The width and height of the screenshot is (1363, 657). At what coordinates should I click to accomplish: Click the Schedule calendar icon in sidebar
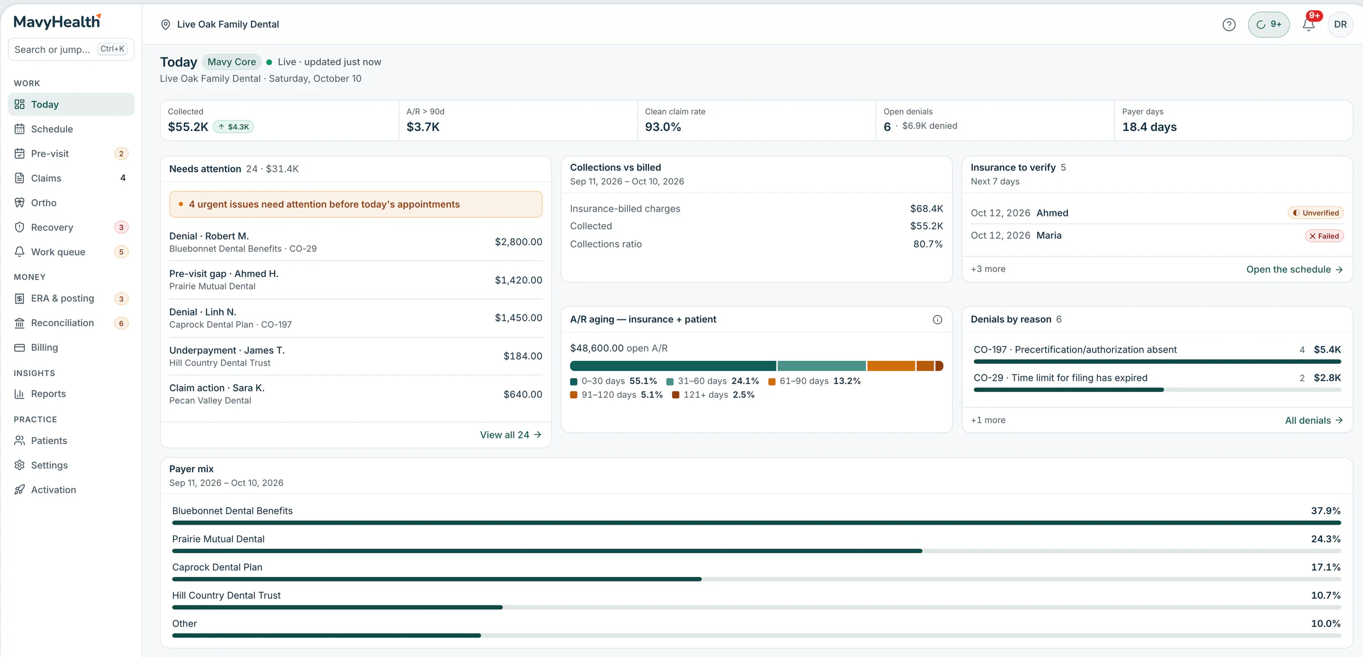(x=19, y=129)
